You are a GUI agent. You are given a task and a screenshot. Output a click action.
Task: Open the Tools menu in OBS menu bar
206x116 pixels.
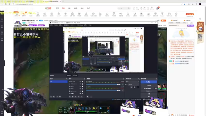point(86,25)
